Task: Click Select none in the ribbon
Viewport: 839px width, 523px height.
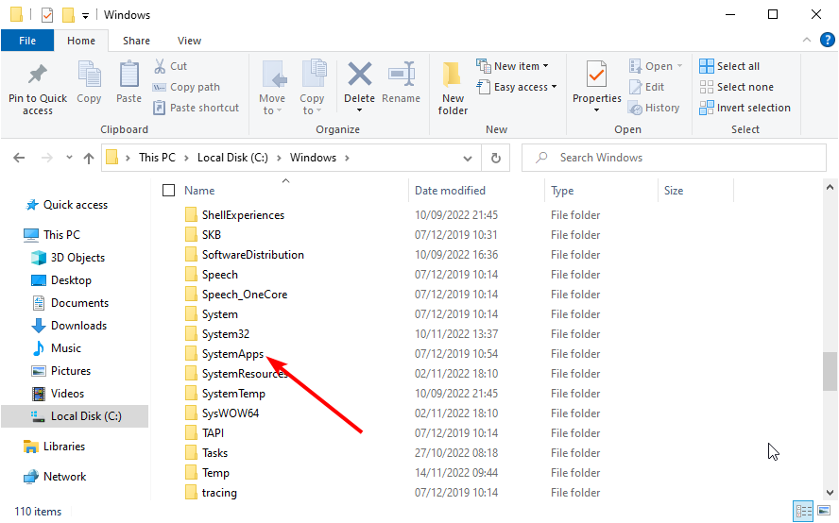Action: point(737,87)
